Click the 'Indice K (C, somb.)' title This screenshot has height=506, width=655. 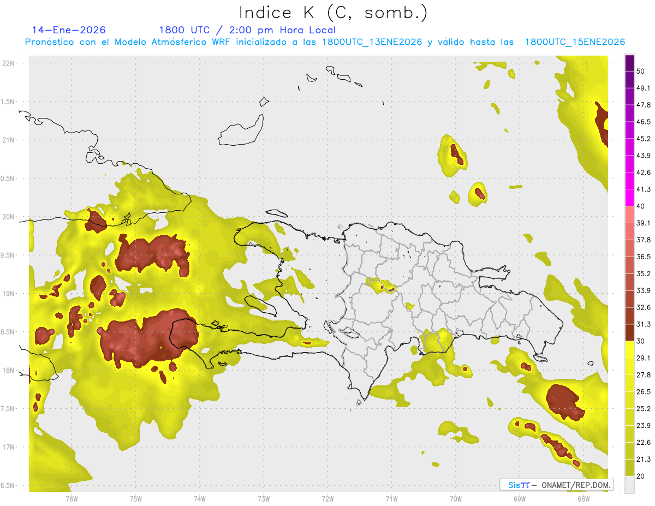pos(333,13)
